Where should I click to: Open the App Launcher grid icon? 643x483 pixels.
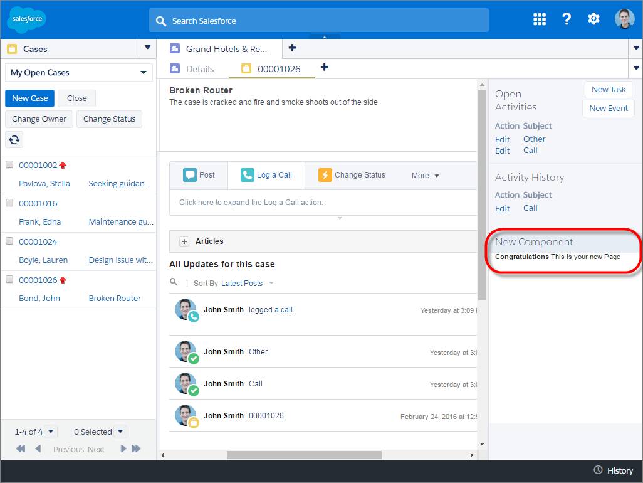coord(539,19)
